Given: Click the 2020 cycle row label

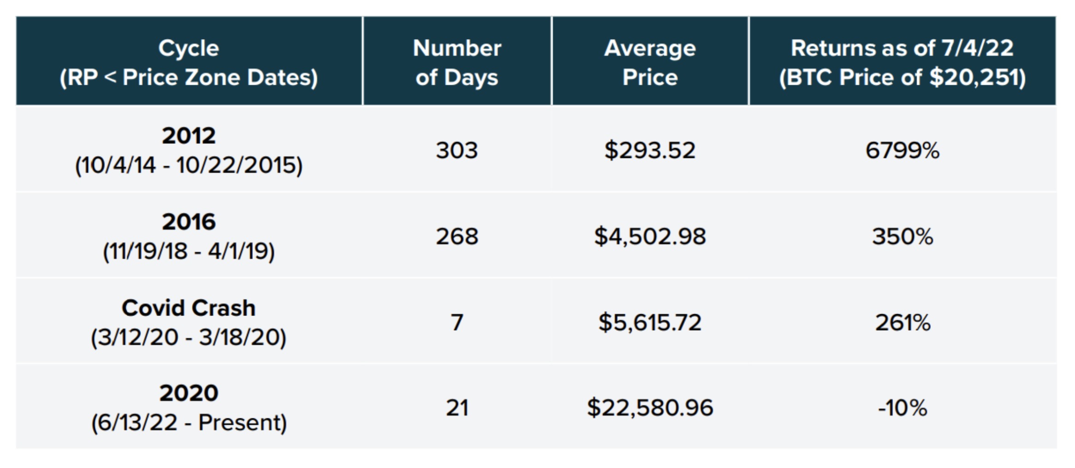Looking at the screenshot, I should [x=189, y=407].
